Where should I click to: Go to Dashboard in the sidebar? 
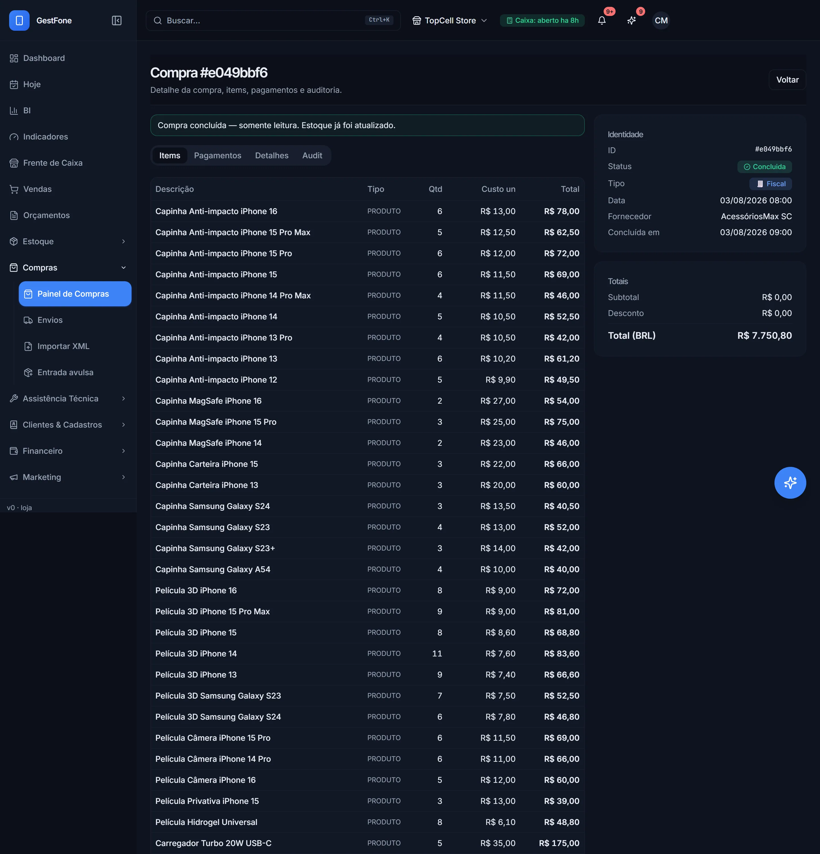pos(68,58)
